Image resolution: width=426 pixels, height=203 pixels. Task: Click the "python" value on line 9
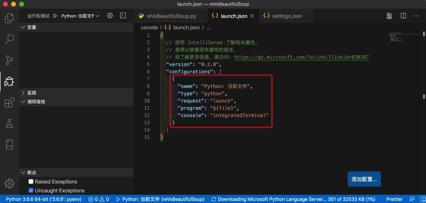[x=213, y=94]
